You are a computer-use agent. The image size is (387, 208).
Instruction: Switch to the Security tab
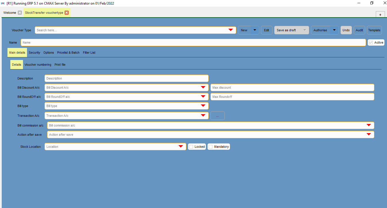click(x=34, y=53)
